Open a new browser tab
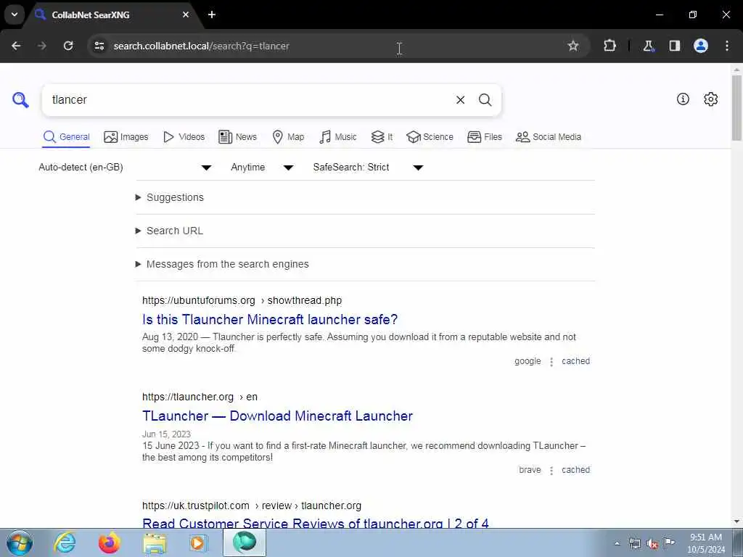This screenshot has width=743, height=557. [x=212, y=15]
